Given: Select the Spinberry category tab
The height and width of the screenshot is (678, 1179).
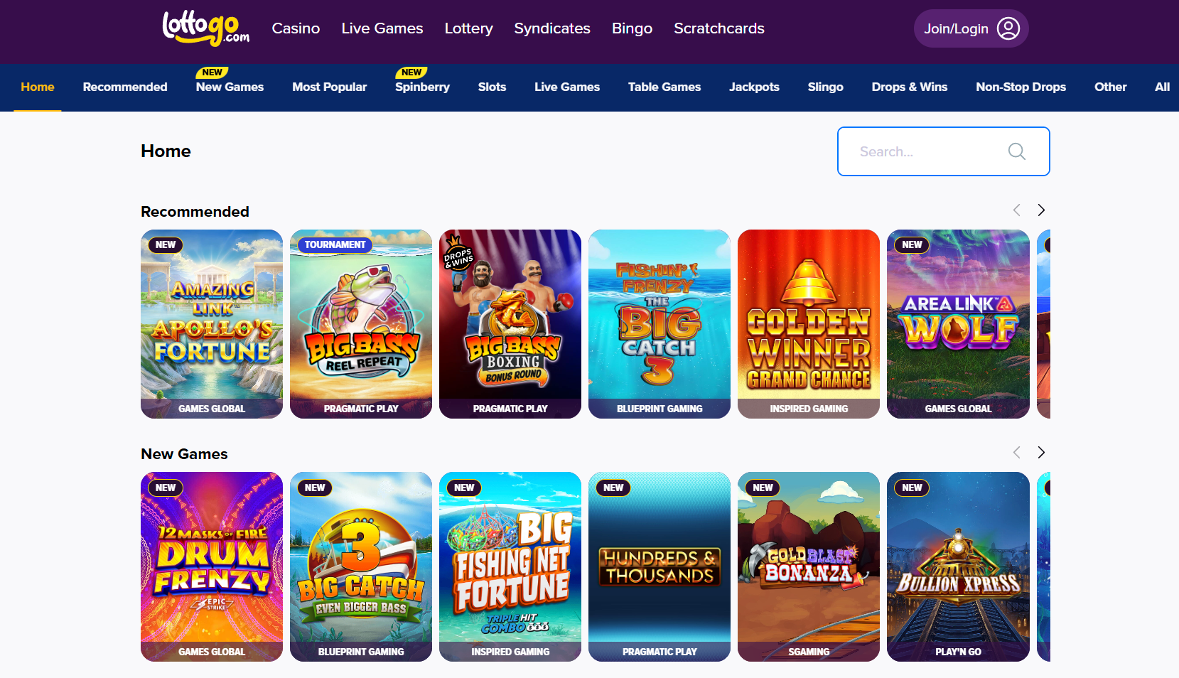Looking at the screenshot, I should (422, 87).
